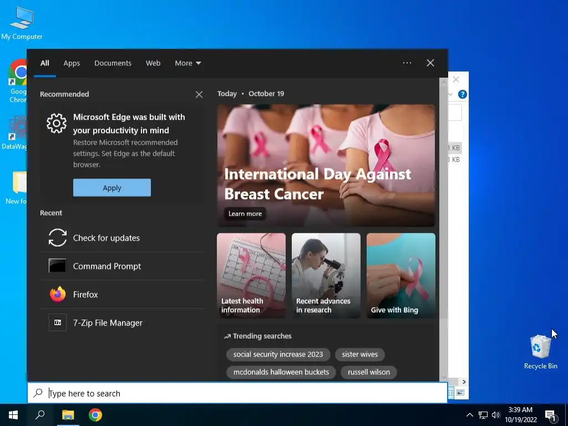
Task: Click the Command Prompt icon in Recent
Action: [x=57, y=266]
